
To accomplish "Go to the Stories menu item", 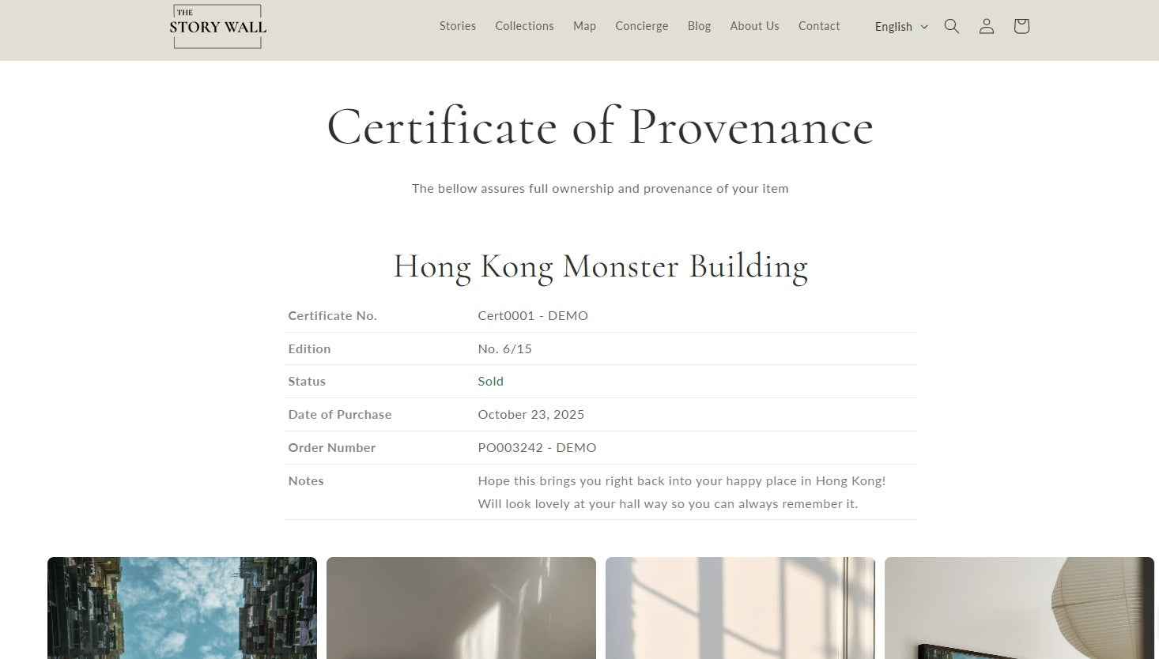I will pyautogui.click(x=458, y=26).
